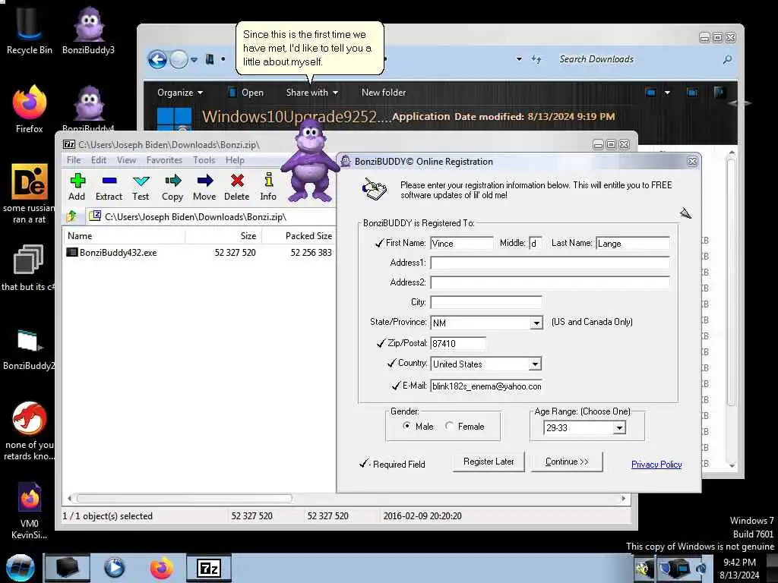The height and width of the screenshot is (583, 778).
Task: Click New folder in Explorer toolbar
Action: (384, 93)
